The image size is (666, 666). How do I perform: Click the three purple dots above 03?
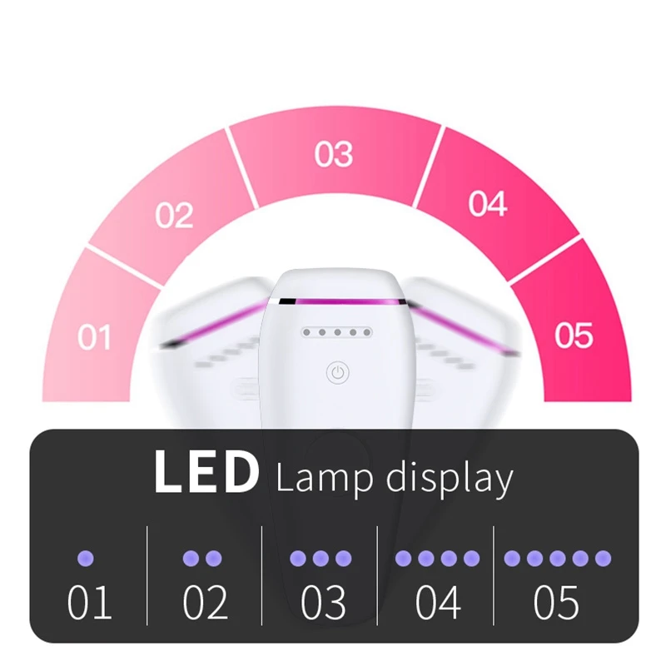(321, 558)
